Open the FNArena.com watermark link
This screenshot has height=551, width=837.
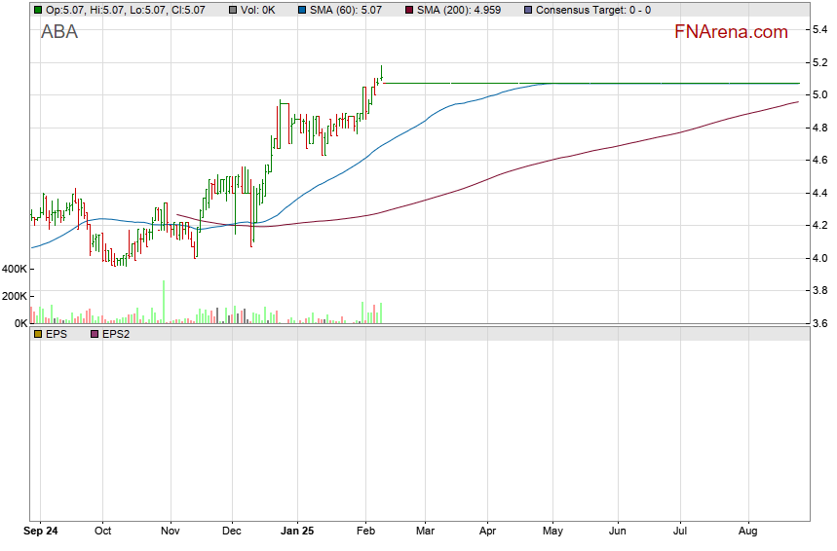tap(731, 32)
